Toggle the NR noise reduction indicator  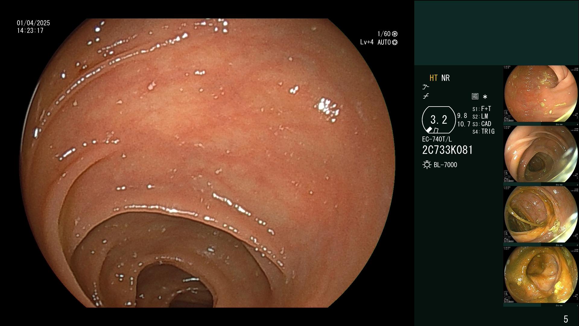[x=445, y=78]
